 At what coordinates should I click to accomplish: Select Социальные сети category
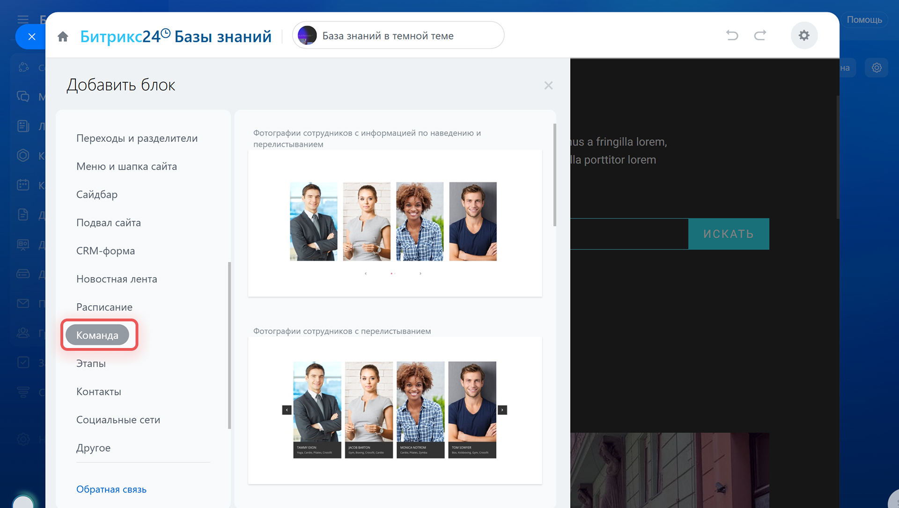(x=118, y=420)
